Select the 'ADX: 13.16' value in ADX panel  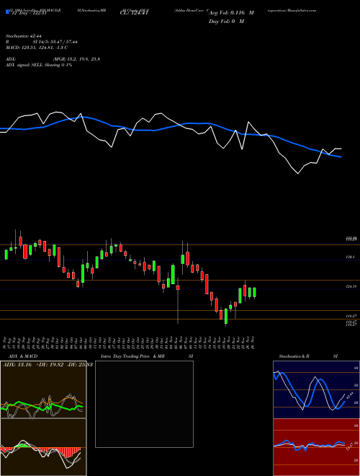click(17, 365)
